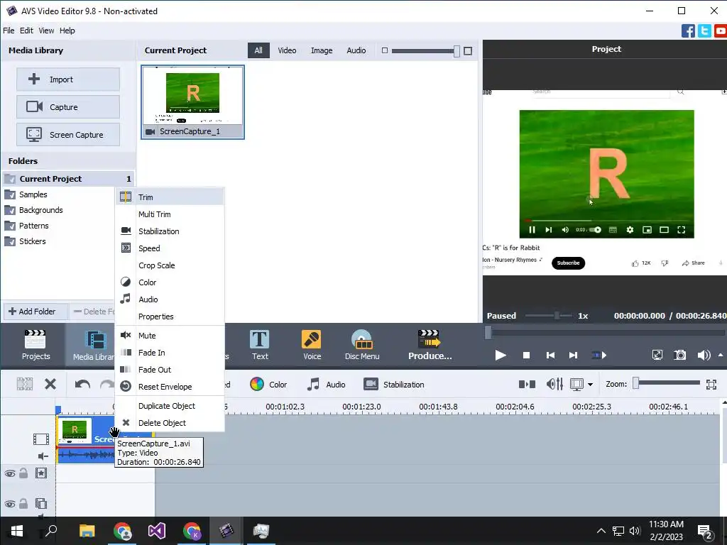Choose Audio in the context menu
The height and width of the screenshot is (545, 727).
click(170, 299)
